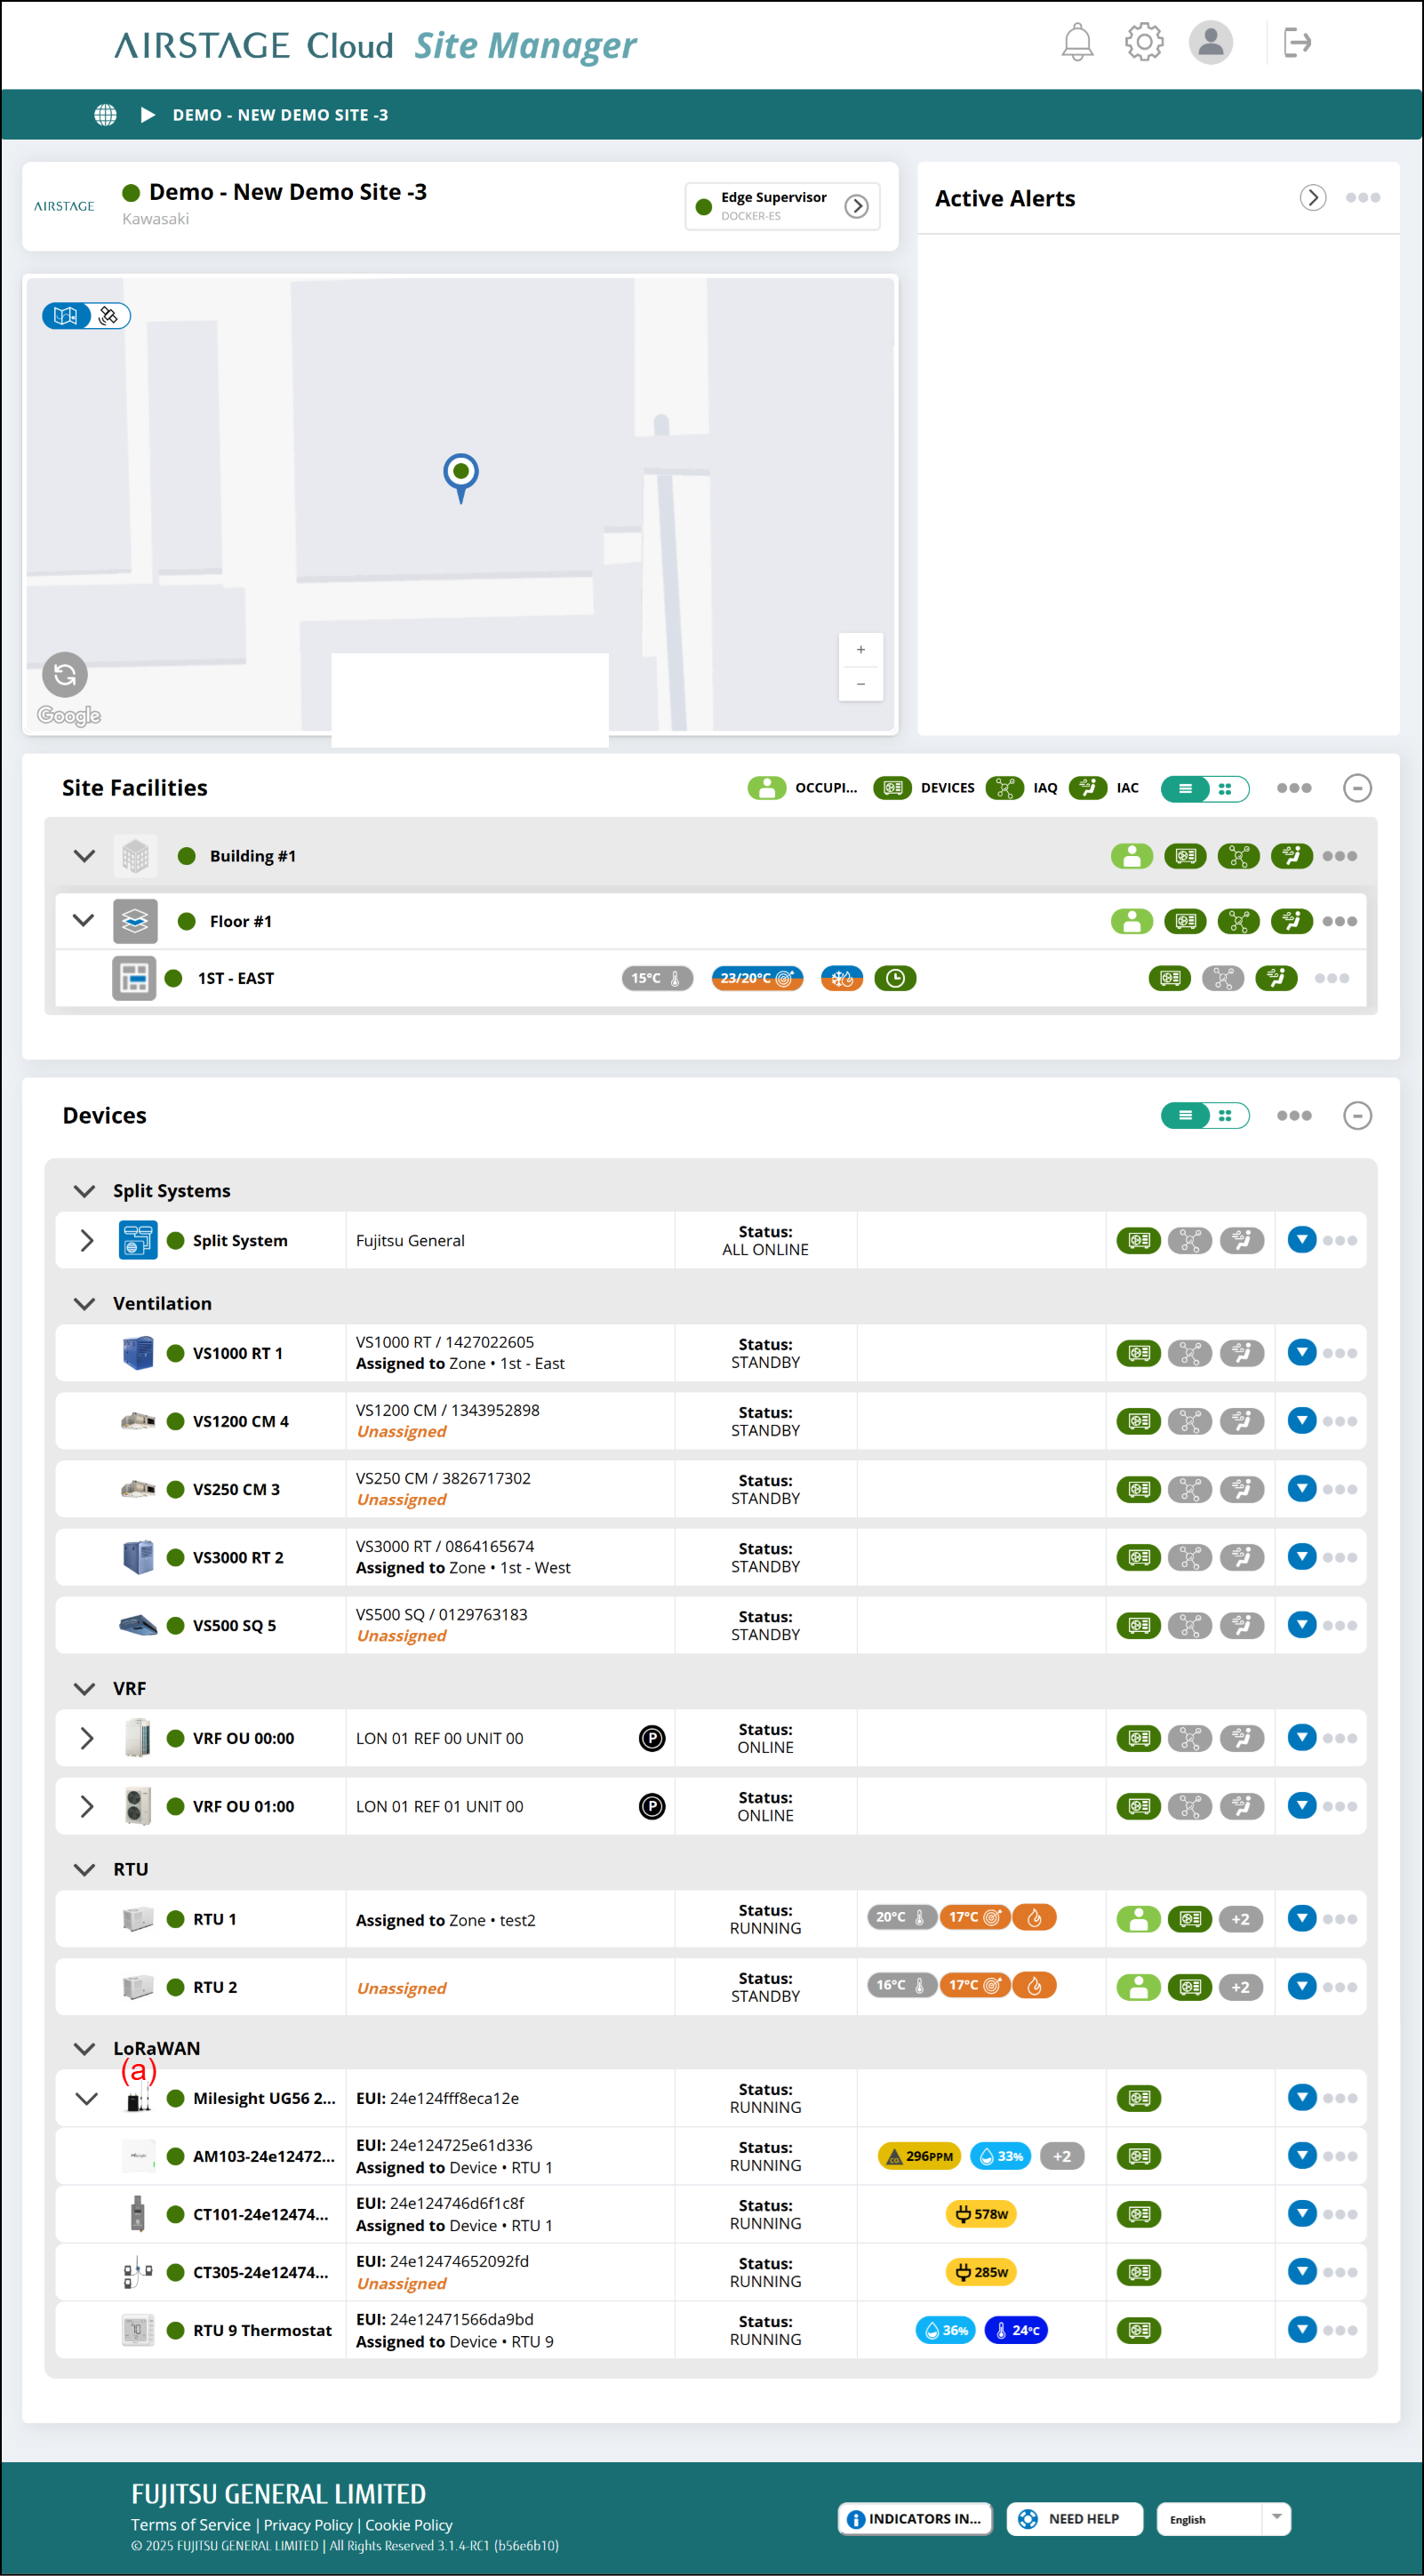Click the occupancy icon on Building #1 row
1424x2576 pixels.
(1131, 856)
